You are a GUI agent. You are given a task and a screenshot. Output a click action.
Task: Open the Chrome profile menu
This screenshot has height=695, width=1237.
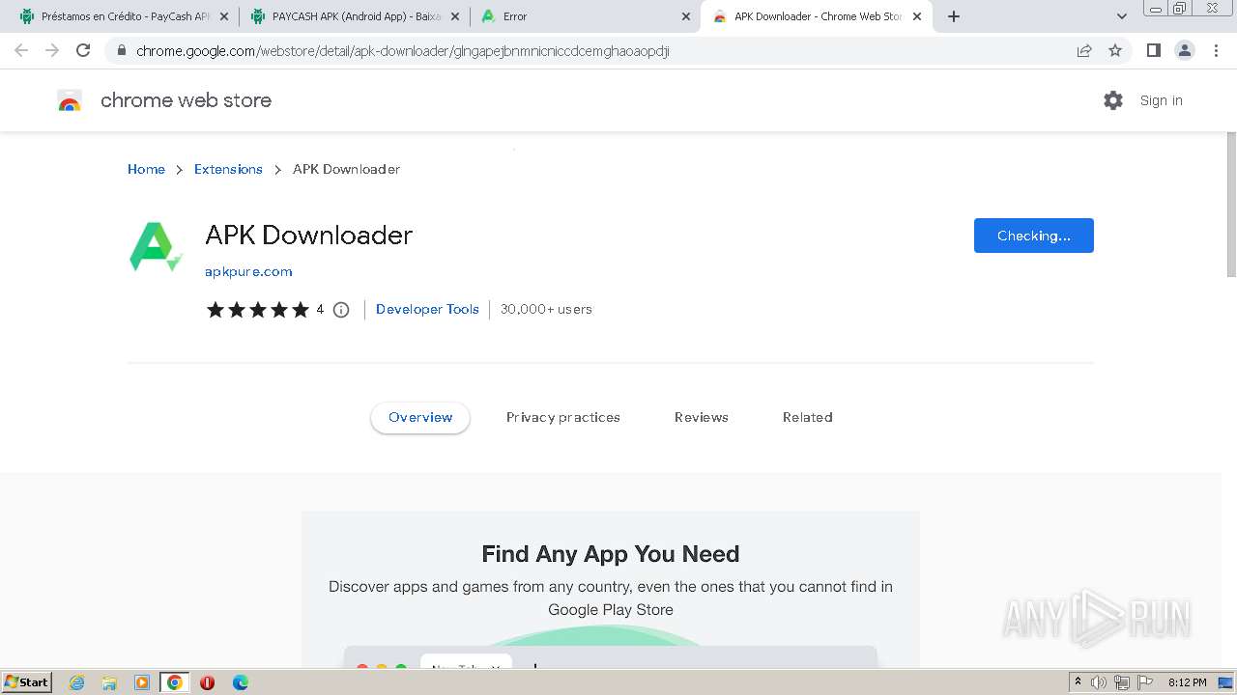tap(1185, 50)
